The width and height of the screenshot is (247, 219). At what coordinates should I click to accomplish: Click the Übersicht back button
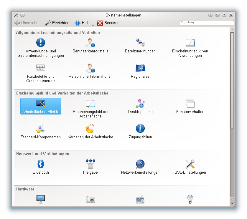click(x=26, y=23)
